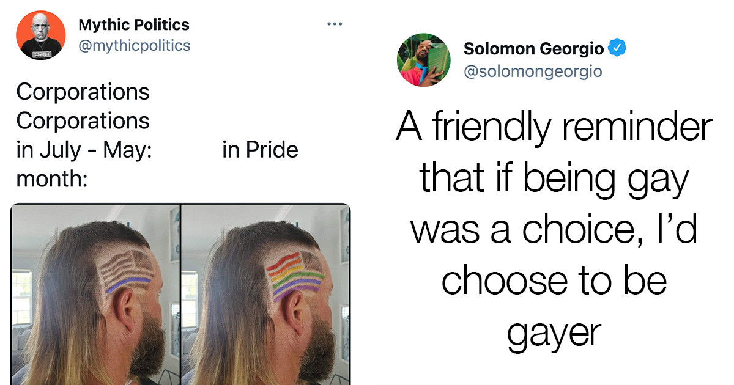
Task: Open the @mythicpolitics profile handle
Action: click(x=136, y=45)
